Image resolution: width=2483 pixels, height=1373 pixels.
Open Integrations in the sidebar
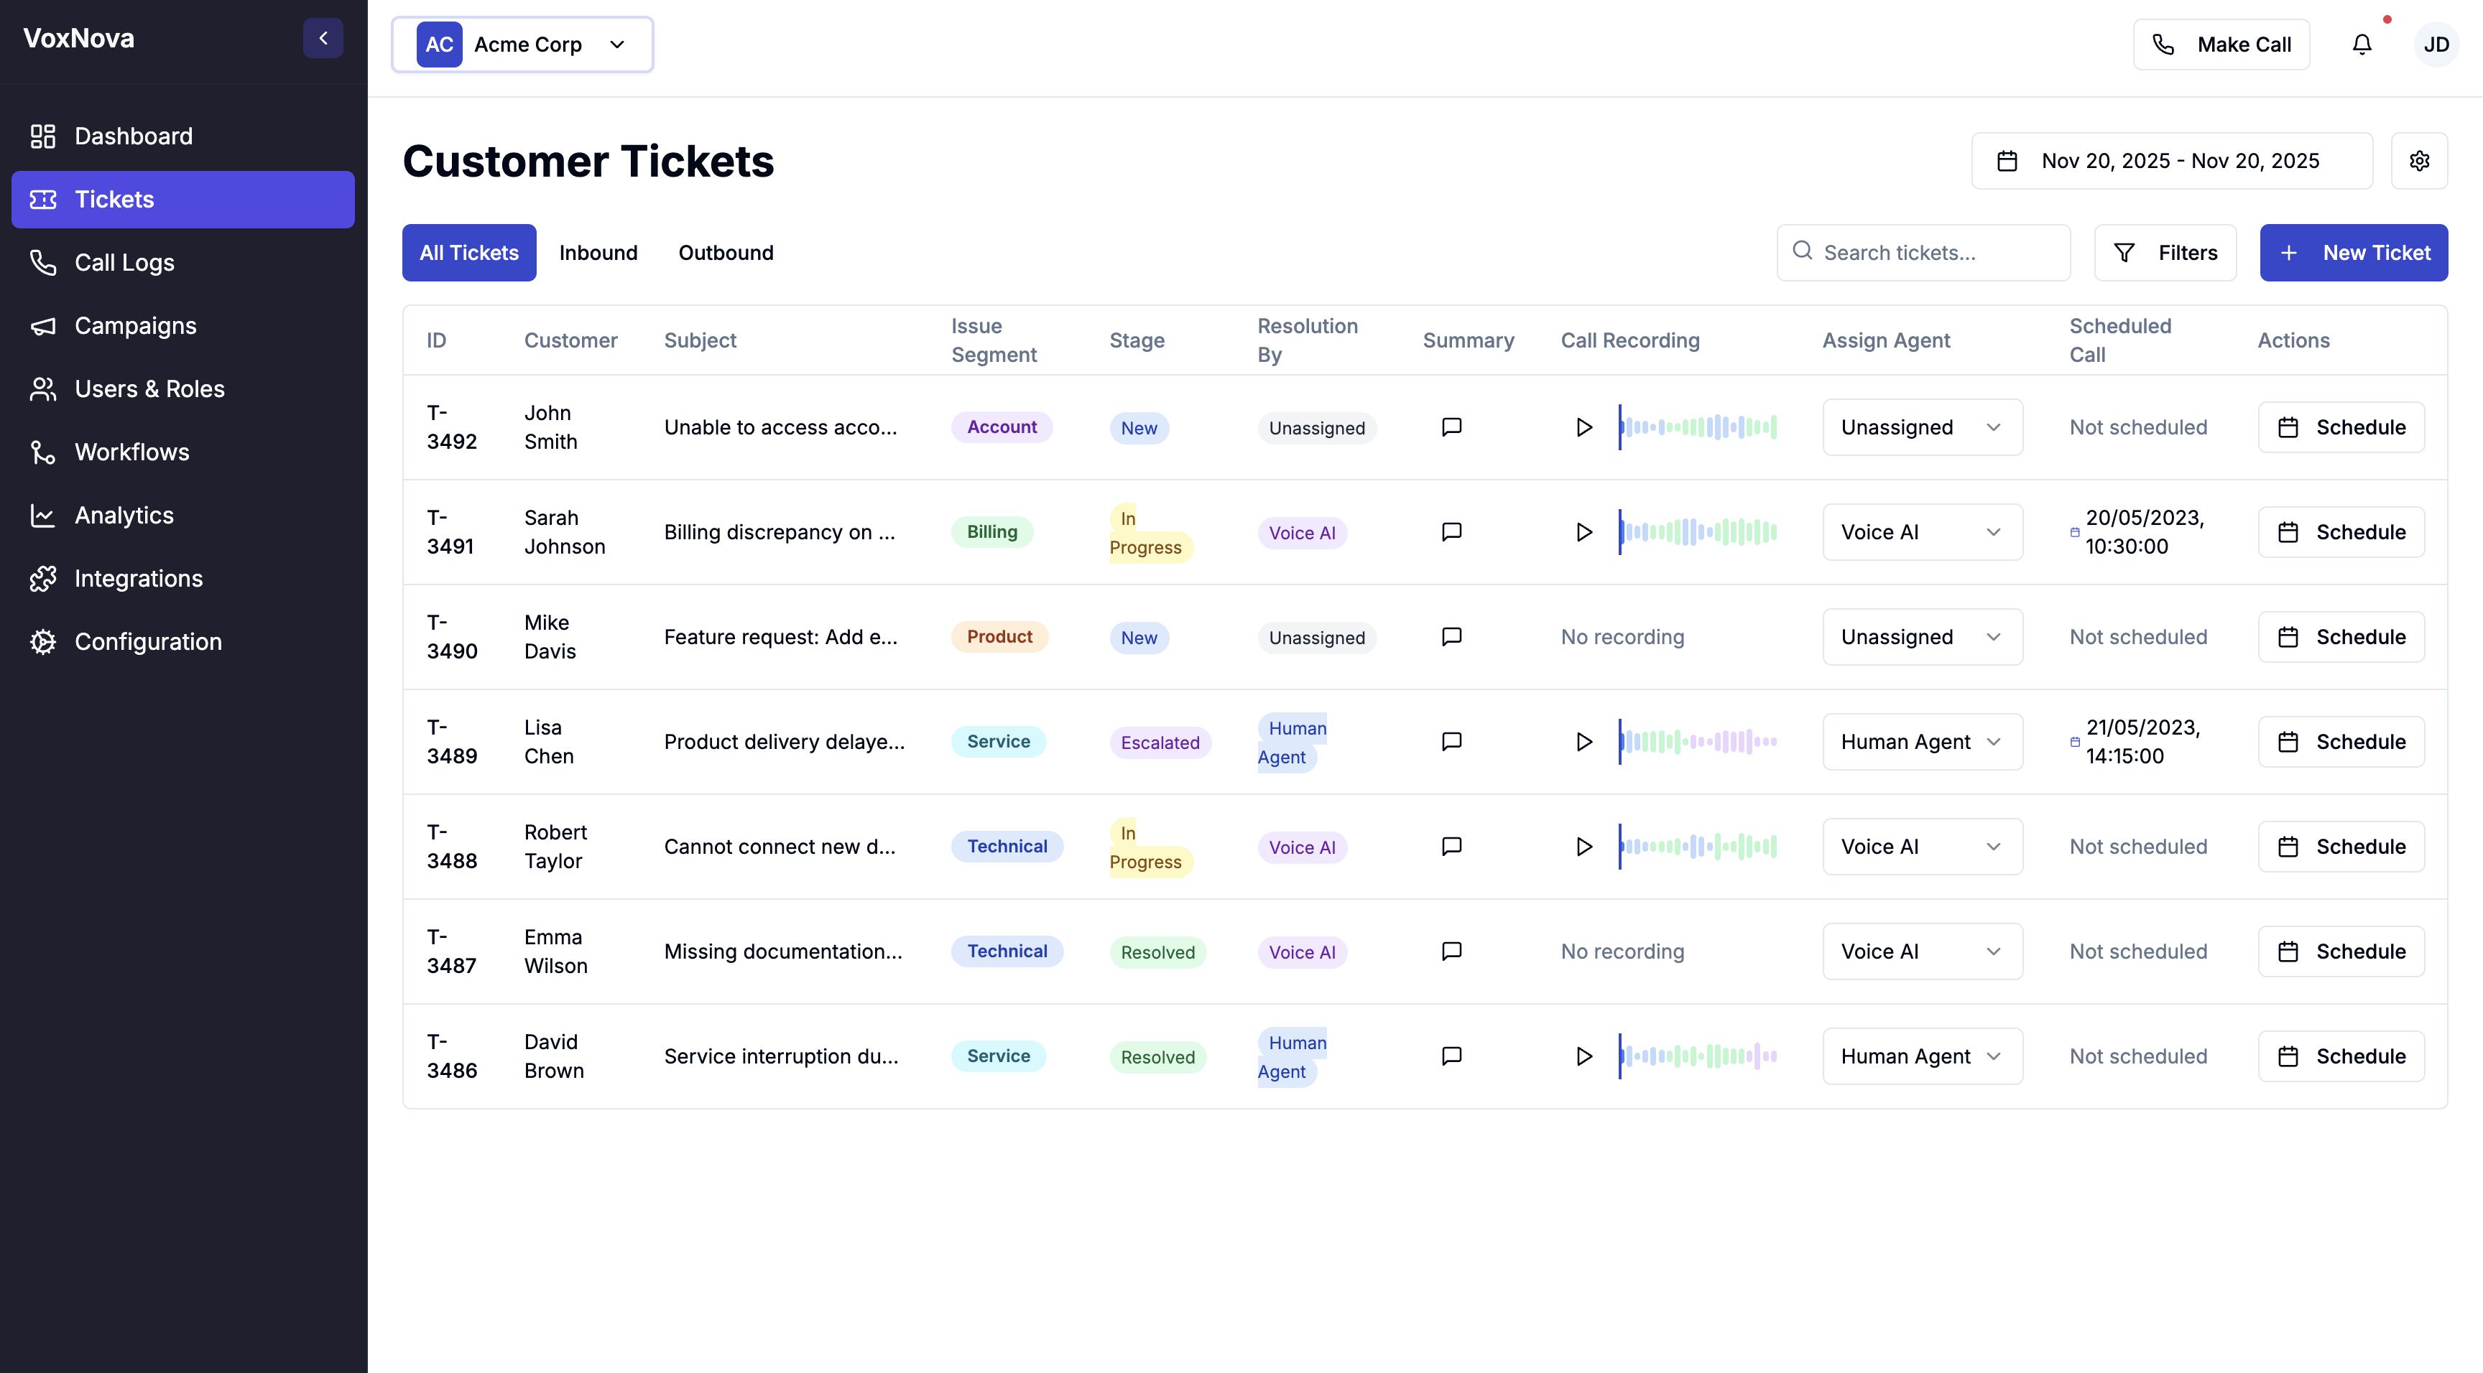[138, 578]
